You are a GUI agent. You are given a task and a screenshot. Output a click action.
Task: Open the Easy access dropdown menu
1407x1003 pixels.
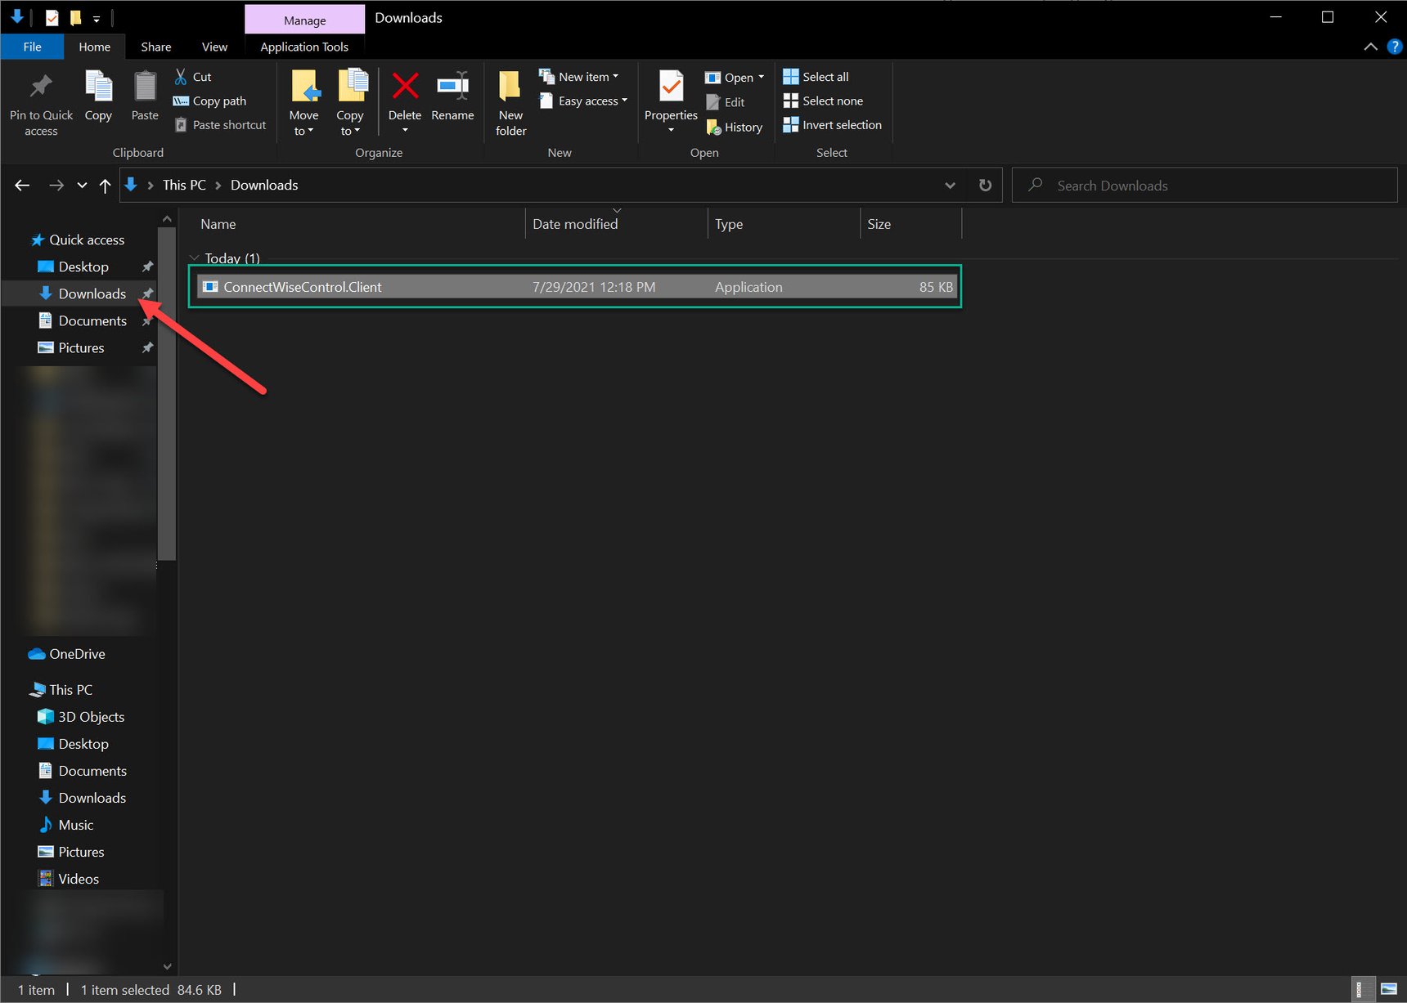[x=583, y=101]
